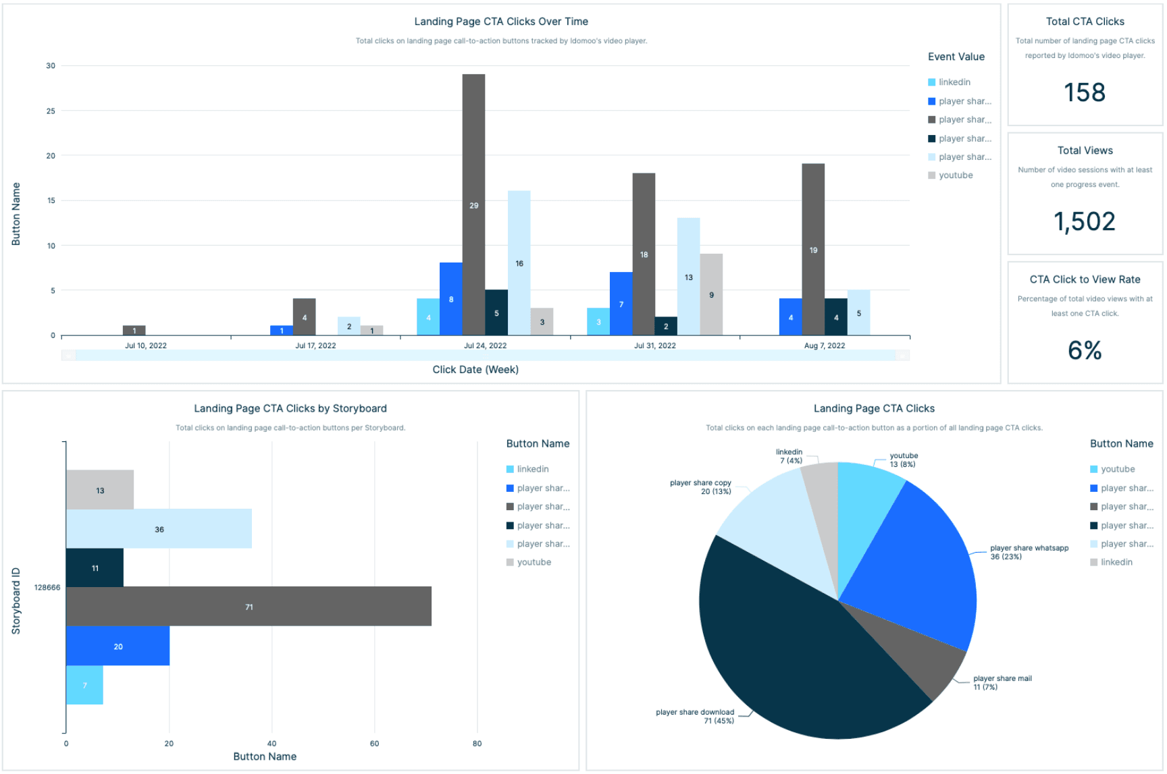Click the CTA Click to View Rate 6% value
Image resolution: width=1167 pixels, height=774 pixels.
coord(1084,351)
